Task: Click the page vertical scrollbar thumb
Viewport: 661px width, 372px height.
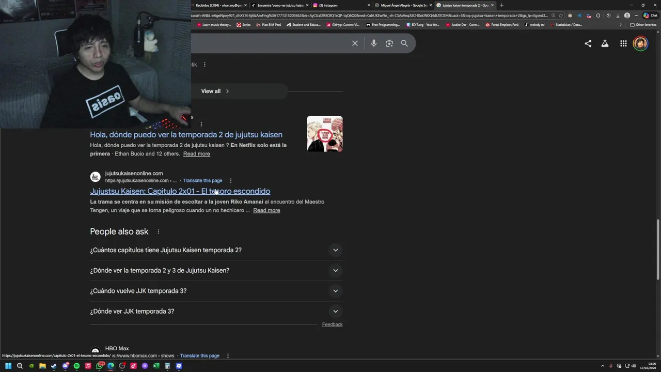Action: [x=657, y=250]
